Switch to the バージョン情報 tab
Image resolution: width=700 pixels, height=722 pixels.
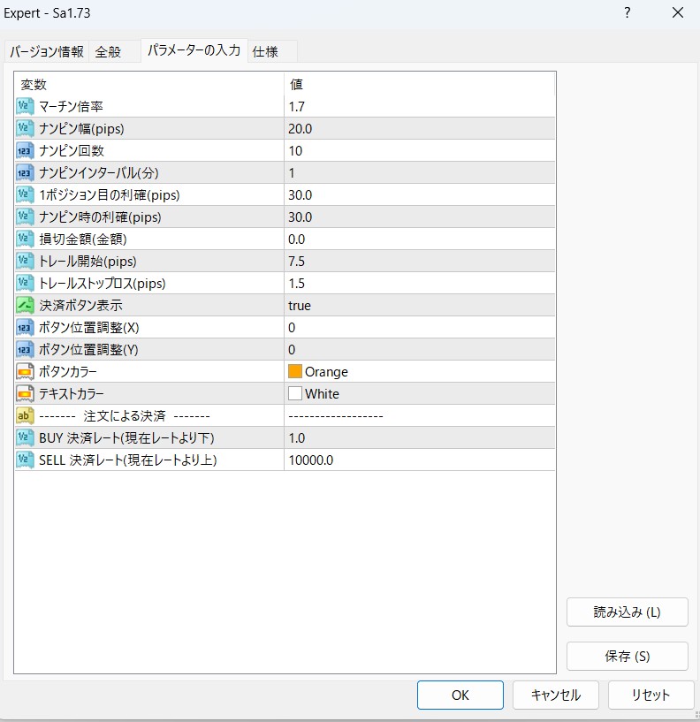47,51
